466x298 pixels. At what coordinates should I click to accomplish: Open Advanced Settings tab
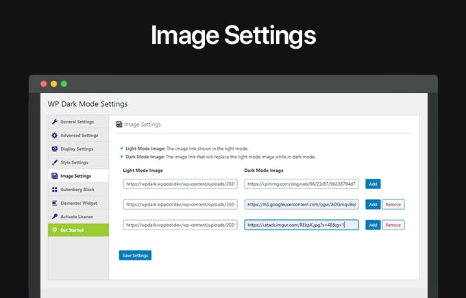click(78, 136)
